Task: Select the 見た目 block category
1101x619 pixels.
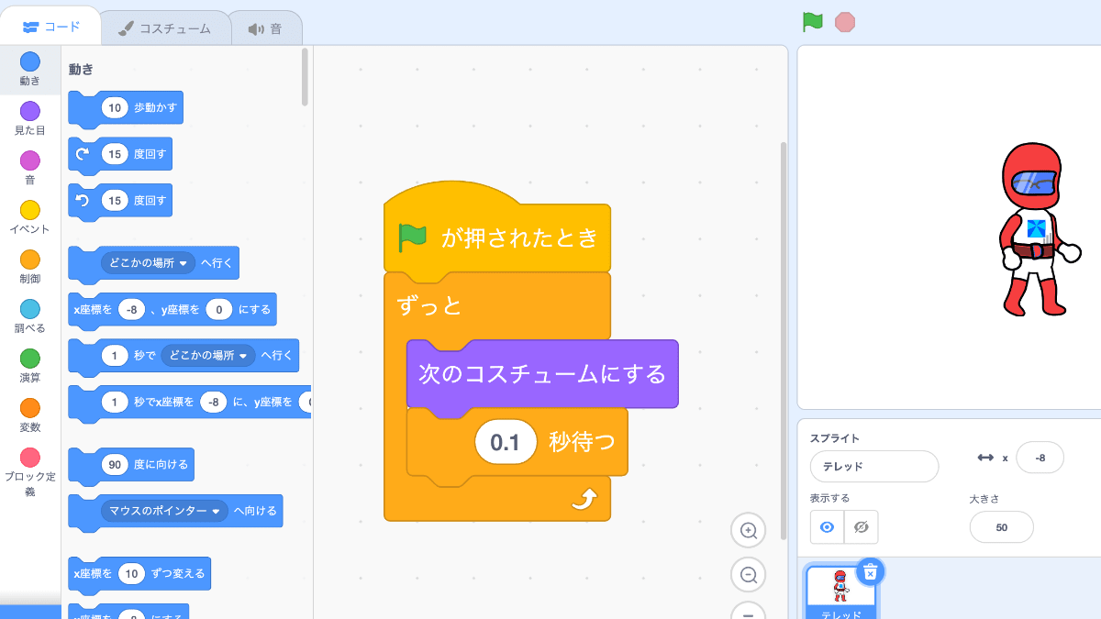Action: click(x=30, y=119)
